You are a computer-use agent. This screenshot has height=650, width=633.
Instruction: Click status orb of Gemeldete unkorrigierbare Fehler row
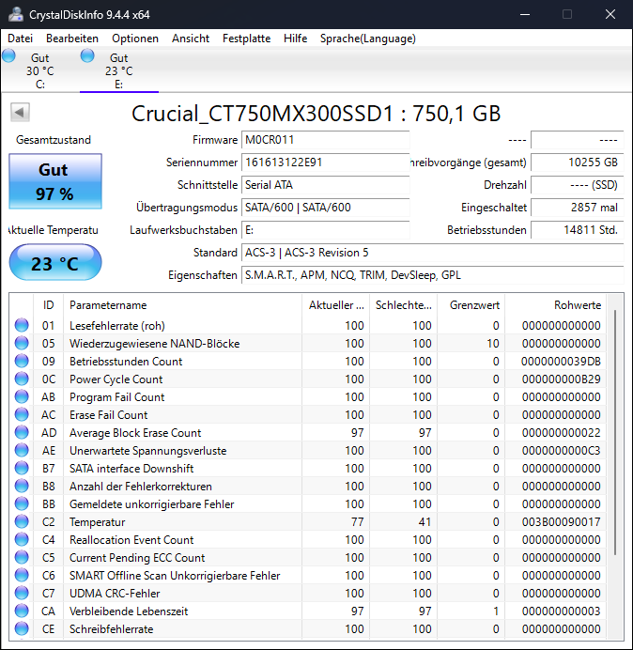(22, 503)
